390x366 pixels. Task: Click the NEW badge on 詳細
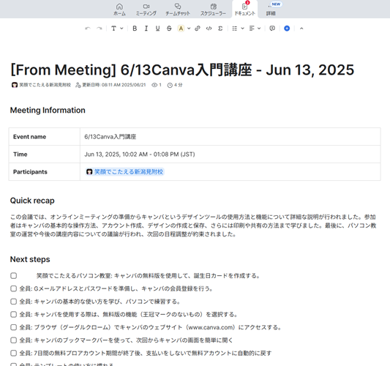click(x=276, y=4)
